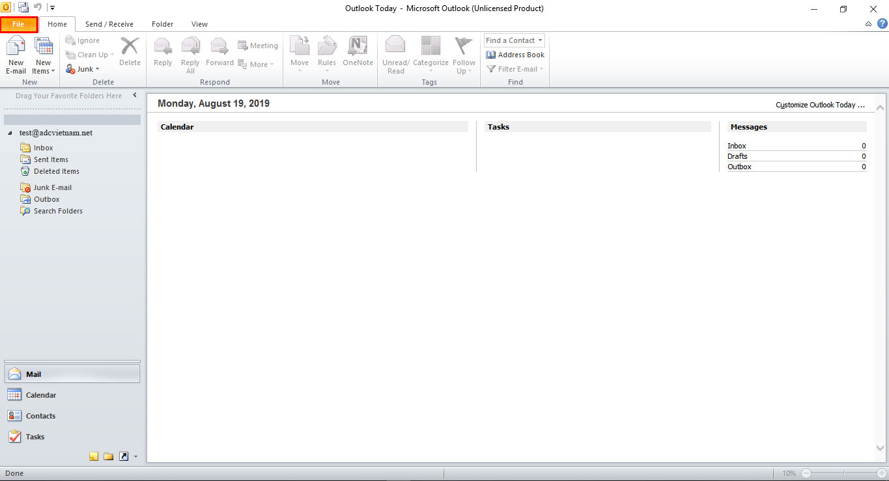Click the Outlook application icon in title bar

tap(6, 7)
